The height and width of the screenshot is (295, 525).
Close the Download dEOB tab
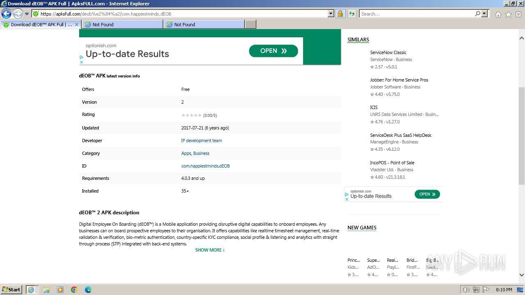76,25
